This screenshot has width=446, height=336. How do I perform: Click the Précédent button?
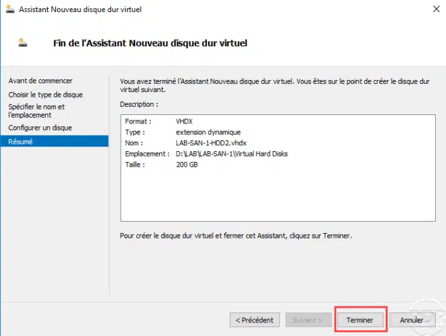pyautogui.click(x=255, y=320)
